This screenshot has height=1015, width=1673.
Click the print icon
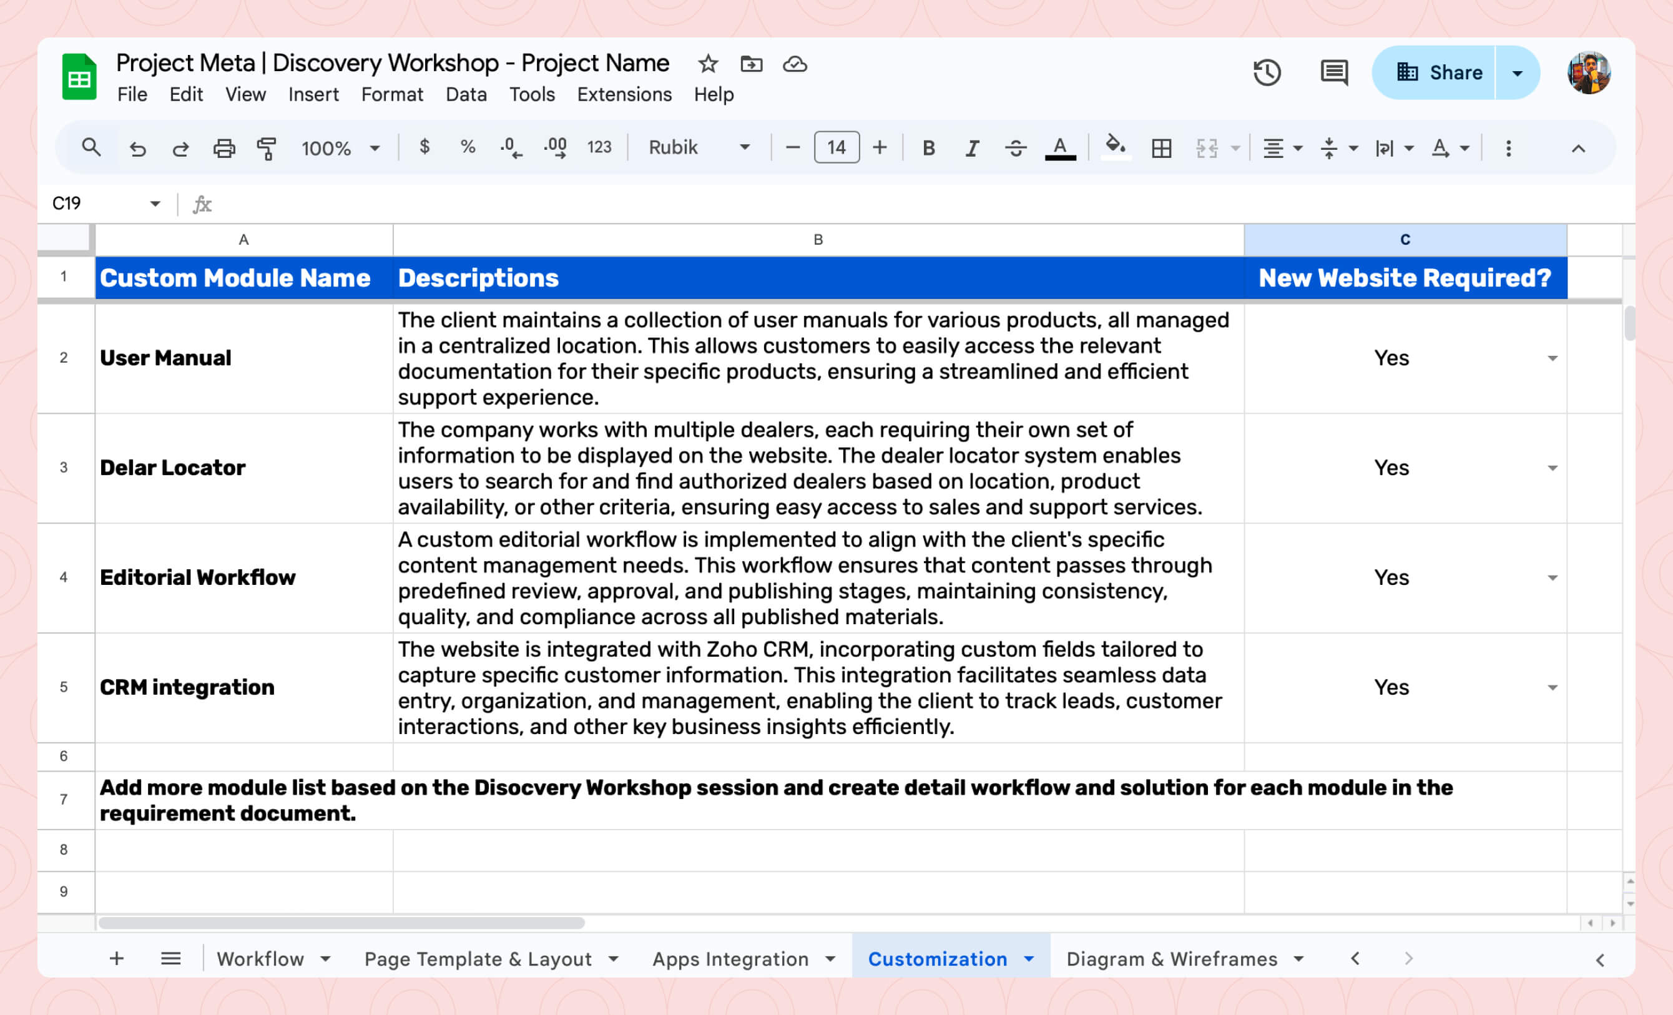[x=223, y=148]
